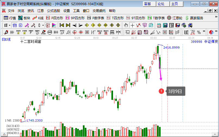219x137 pixels.
Task: Open the T四方形 time square tool
Action: coord(115,18)
